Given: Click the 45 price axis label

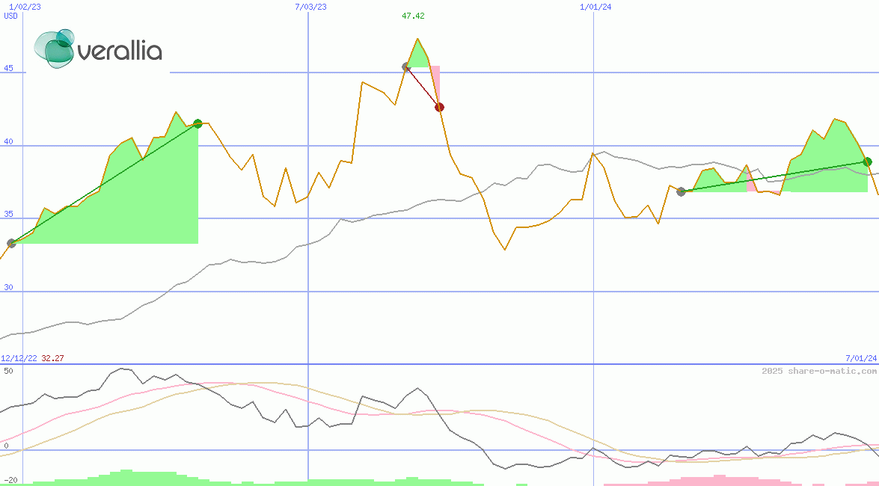Looking at the screenshot, I should [8, 69].
